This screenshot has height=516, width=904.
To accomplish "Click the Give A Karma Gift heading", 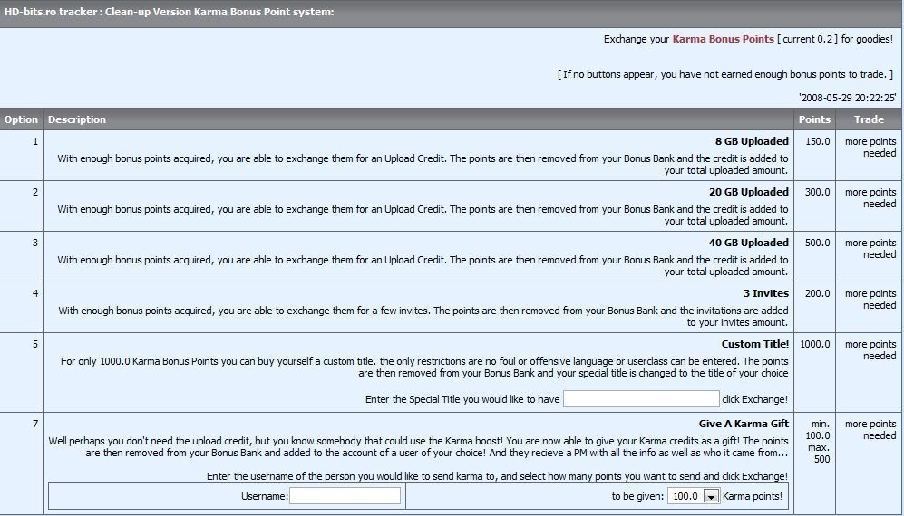I will [744, 424].
